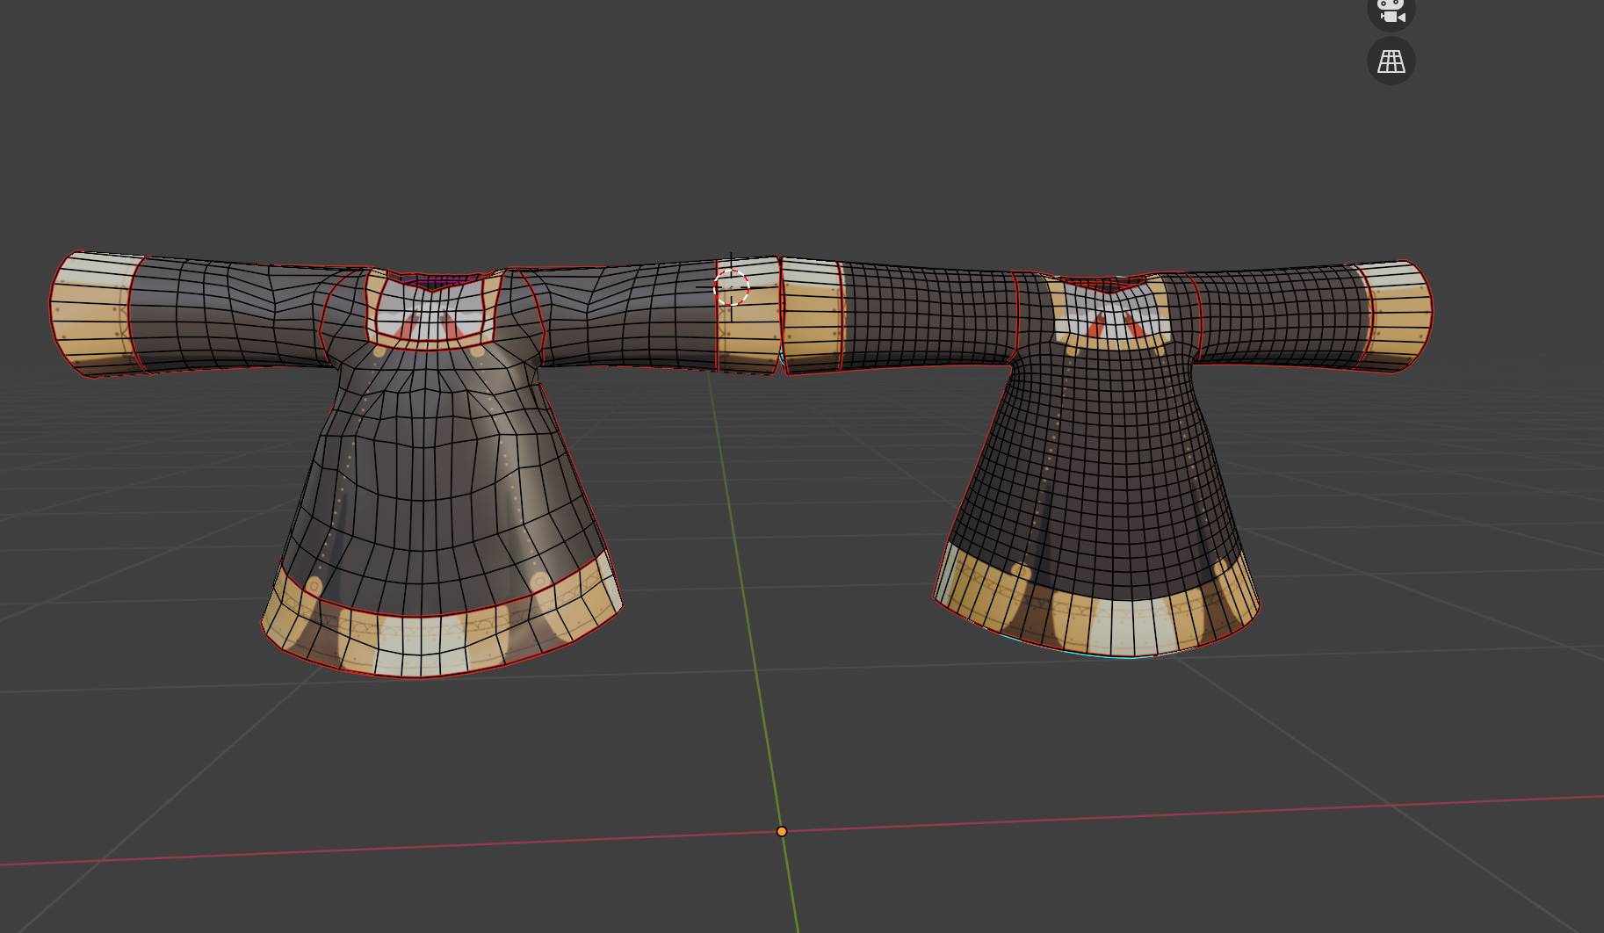Click the 3D cursor between the dresses
The height and width of the screenshot is (933, 1604).
point(731,287)
